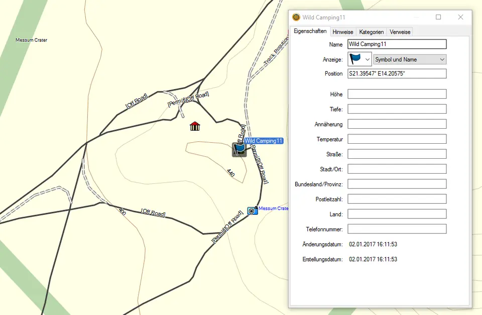This screenshot has width=482, height=315.
Task: Click the Änderungsdatum value 02.01.2017 16:11:53
Action: [373, 244]
